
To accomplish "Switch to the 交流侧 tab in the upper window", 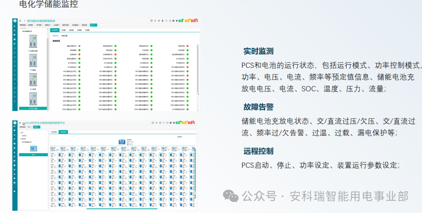I will (64, 30).
